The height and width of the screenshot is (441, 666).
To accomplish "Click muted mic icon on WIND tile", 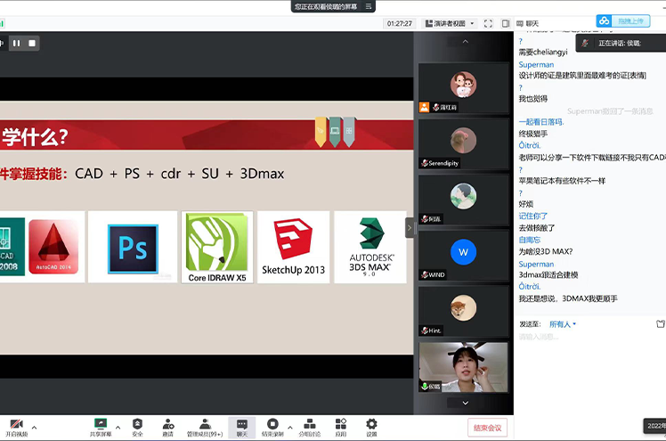I will pyautogui.click(x=425, y=275).
